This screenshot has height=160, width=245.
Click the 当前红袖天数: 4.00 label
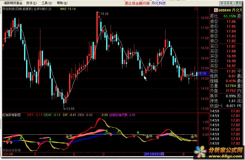122,115
